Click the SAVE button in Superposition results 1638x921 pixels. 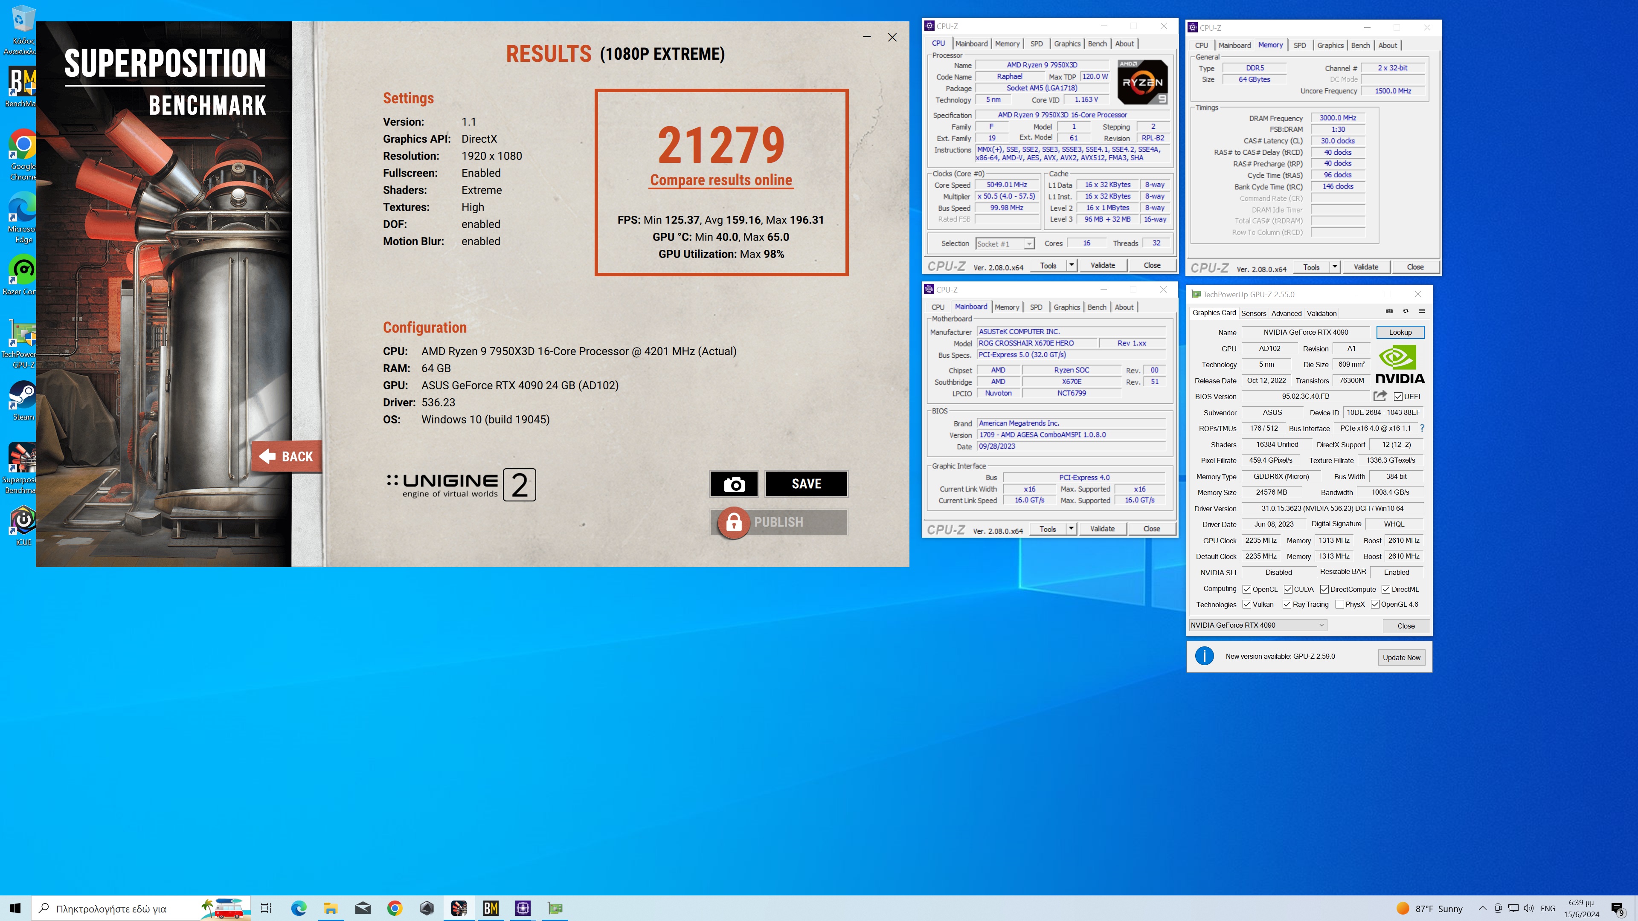(x=806, y=484)
